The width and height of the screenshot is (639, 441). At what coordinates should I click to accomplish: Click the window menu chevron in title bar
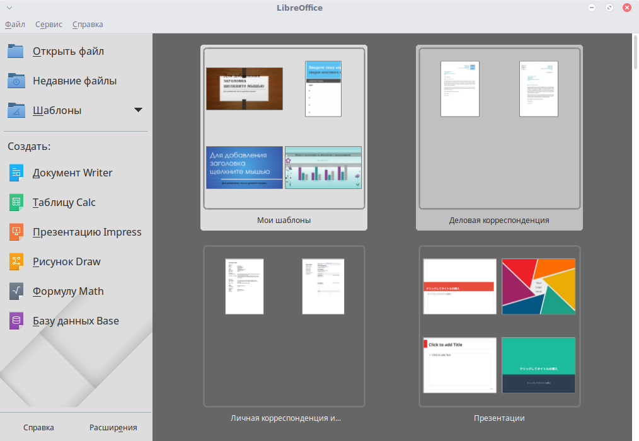(9, 8)
